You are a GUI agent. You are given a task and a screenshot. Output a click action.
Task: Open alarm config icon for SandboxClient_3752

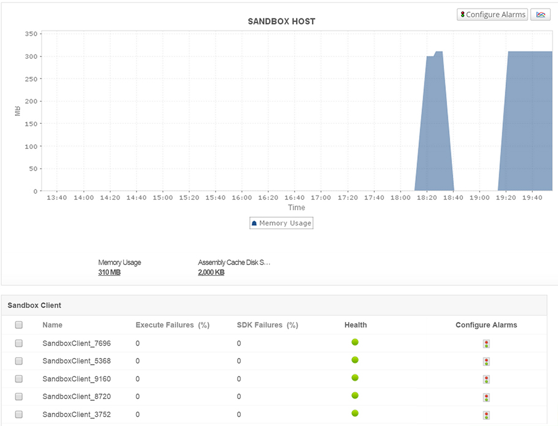[486, 415]
